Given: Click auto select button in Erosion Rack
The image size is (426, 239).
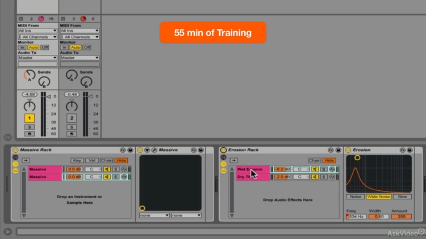Looking at the screenshot, I should pos(233,160).
